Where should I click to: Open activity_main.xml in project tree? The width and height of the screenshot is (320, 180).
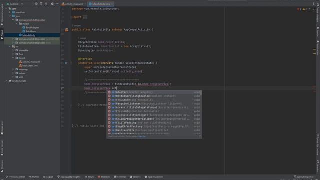(x=30, y=62)
